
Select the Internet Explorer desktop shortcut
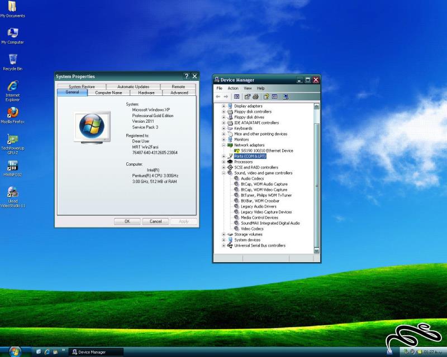12,91
